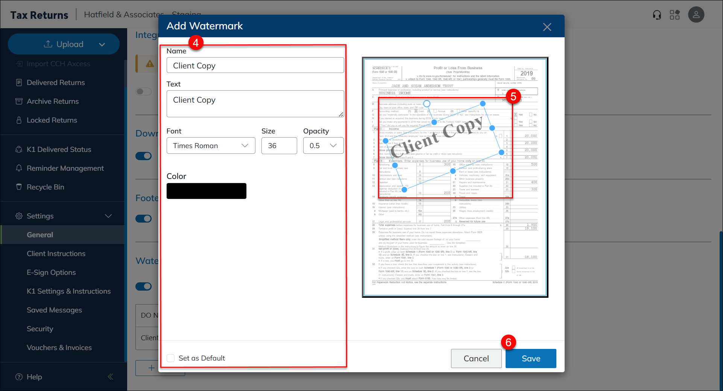Click the Help question mark icon
723x391 pixels.
point(19,377)
